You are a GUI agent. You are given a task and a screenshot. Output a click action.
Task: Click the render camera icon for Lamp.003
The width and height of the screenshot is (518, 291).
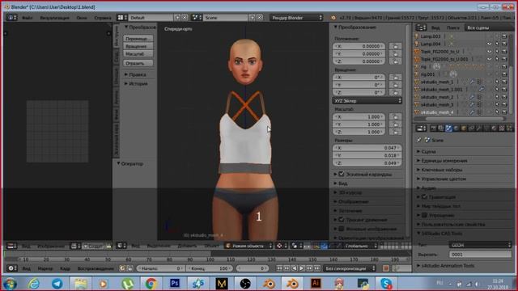coord(504,36)
